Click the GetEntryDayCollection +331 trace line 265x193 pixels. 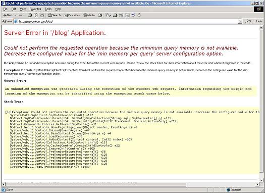click(x=90, y=118)
